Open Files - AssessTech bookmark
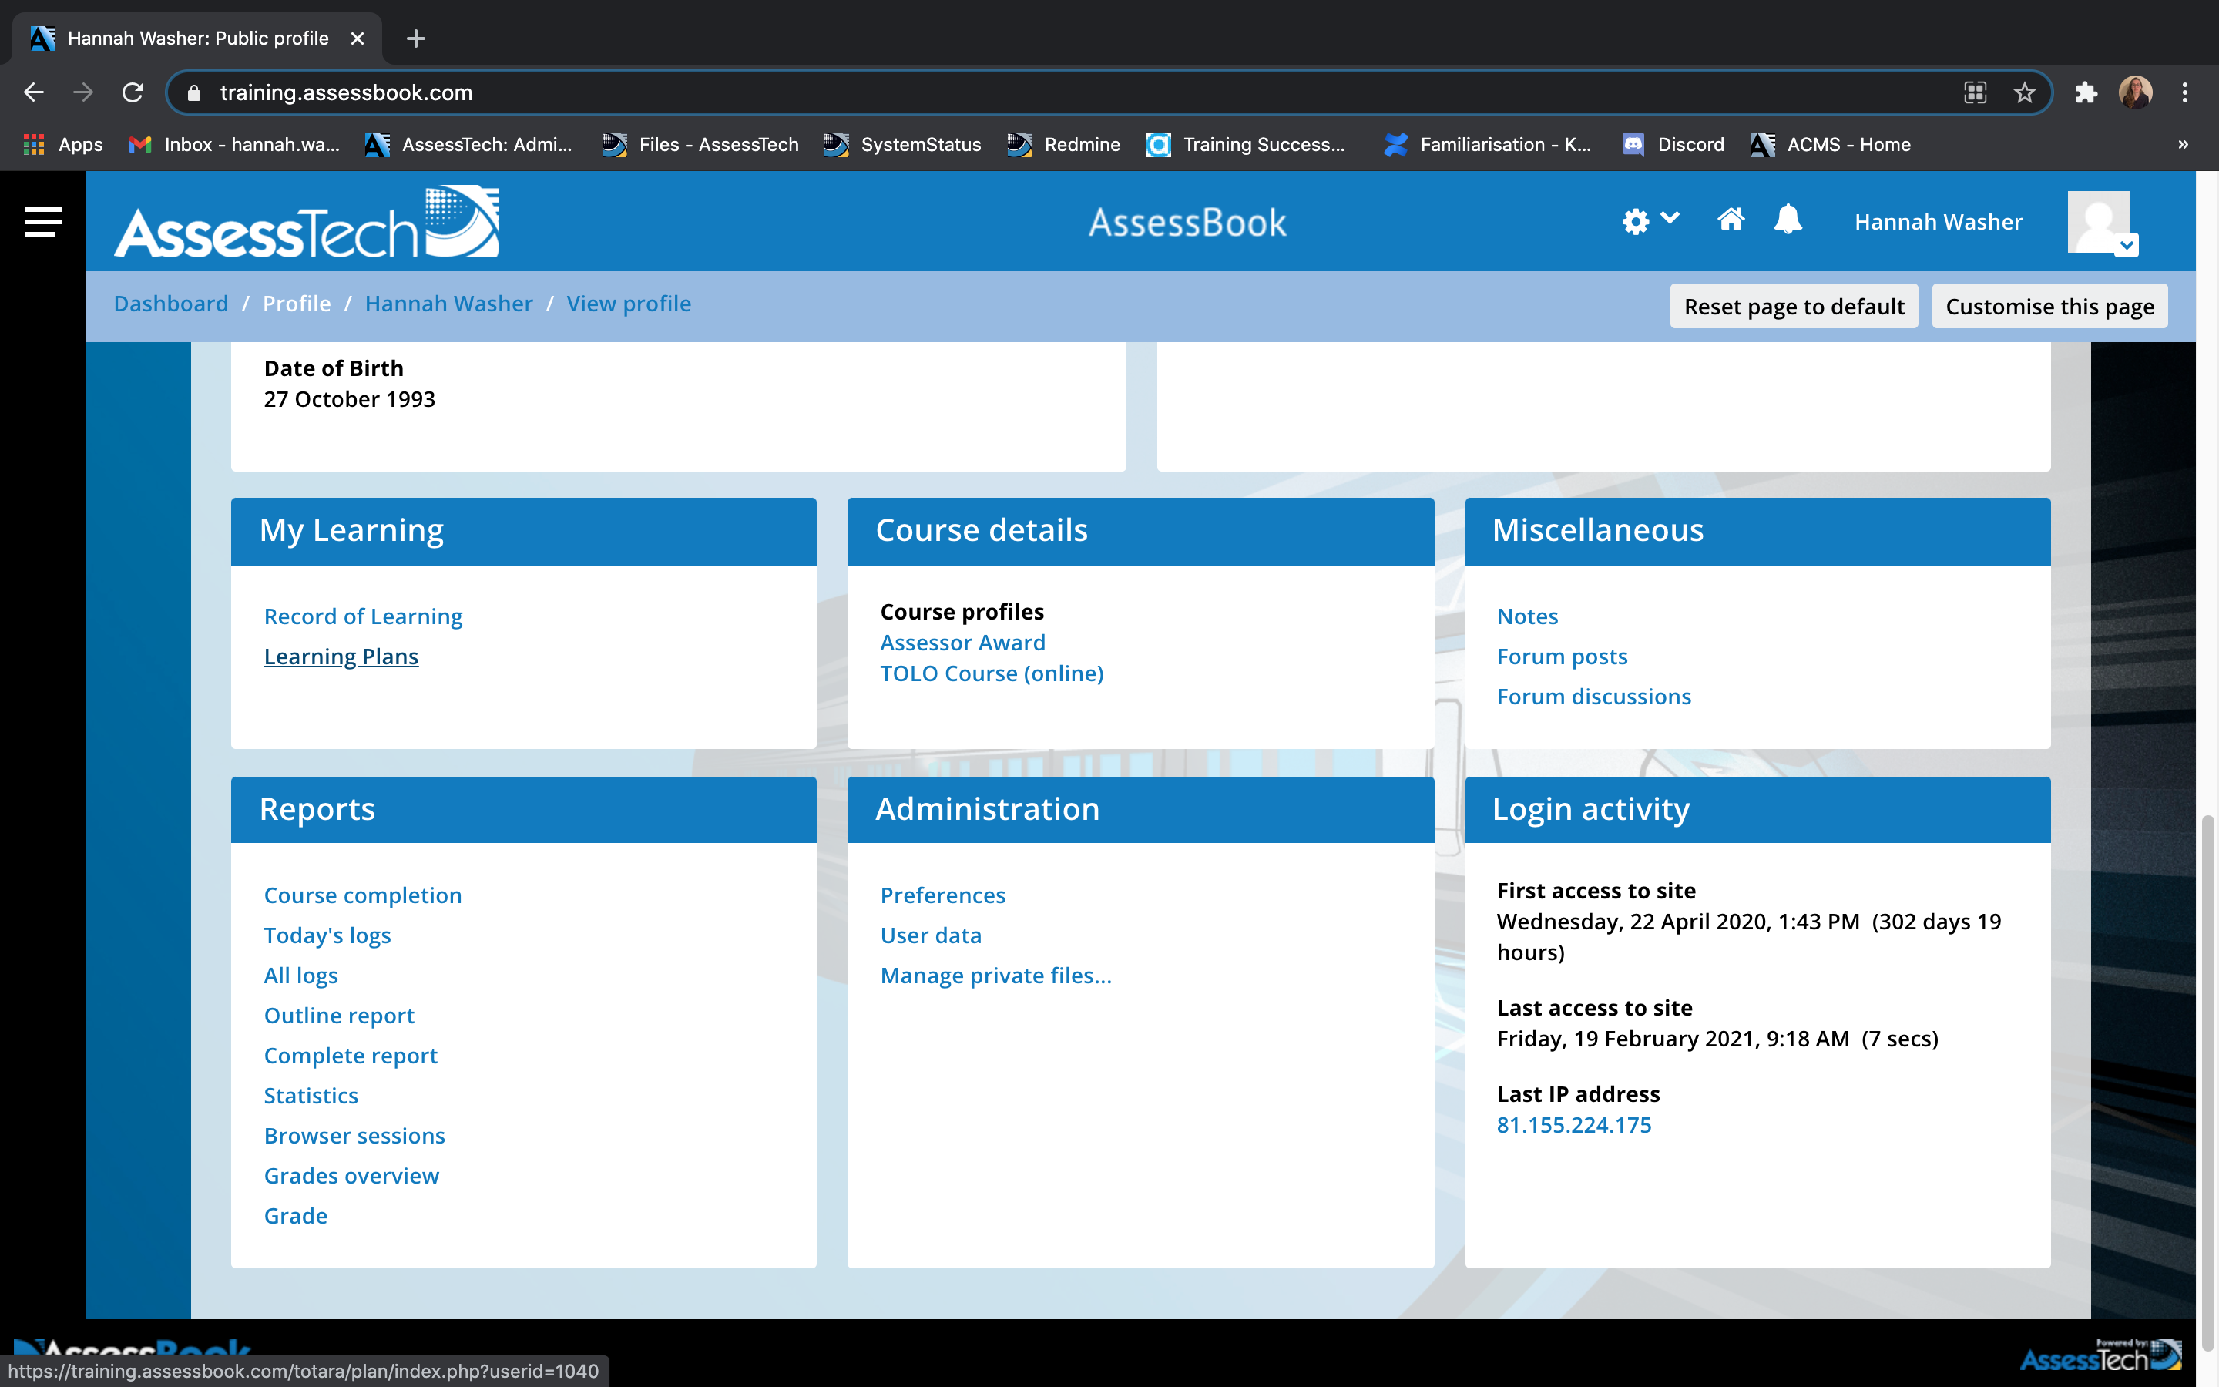The width and height of the screenshot is (2219, 1387). (x=700, y=144)
